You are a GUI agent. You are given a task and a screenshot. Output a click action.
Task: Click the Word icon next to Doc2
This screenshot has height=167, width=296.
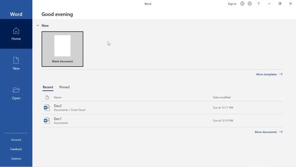pyautogui.click(x=47, y=108)
